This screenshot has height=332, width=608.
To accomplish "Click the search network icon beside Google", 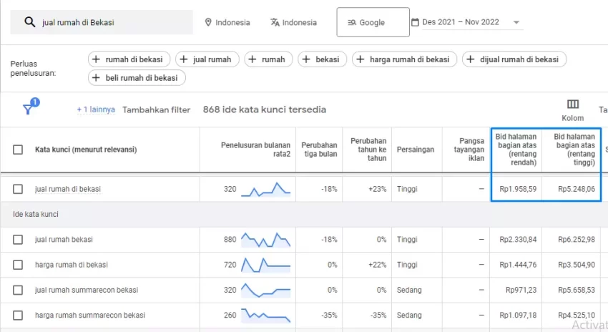I will point(352,22).
